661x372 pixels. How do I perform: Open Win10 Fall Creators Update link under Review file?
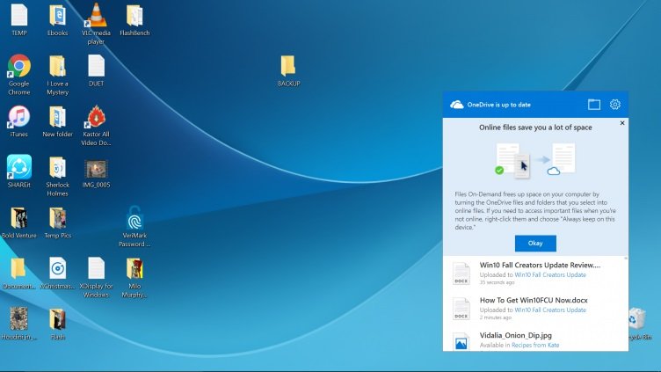(550, 274)
